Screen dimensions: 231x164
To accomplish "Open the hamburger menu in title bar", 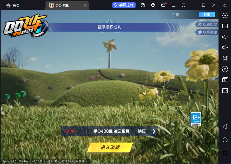I will (173, 5).
